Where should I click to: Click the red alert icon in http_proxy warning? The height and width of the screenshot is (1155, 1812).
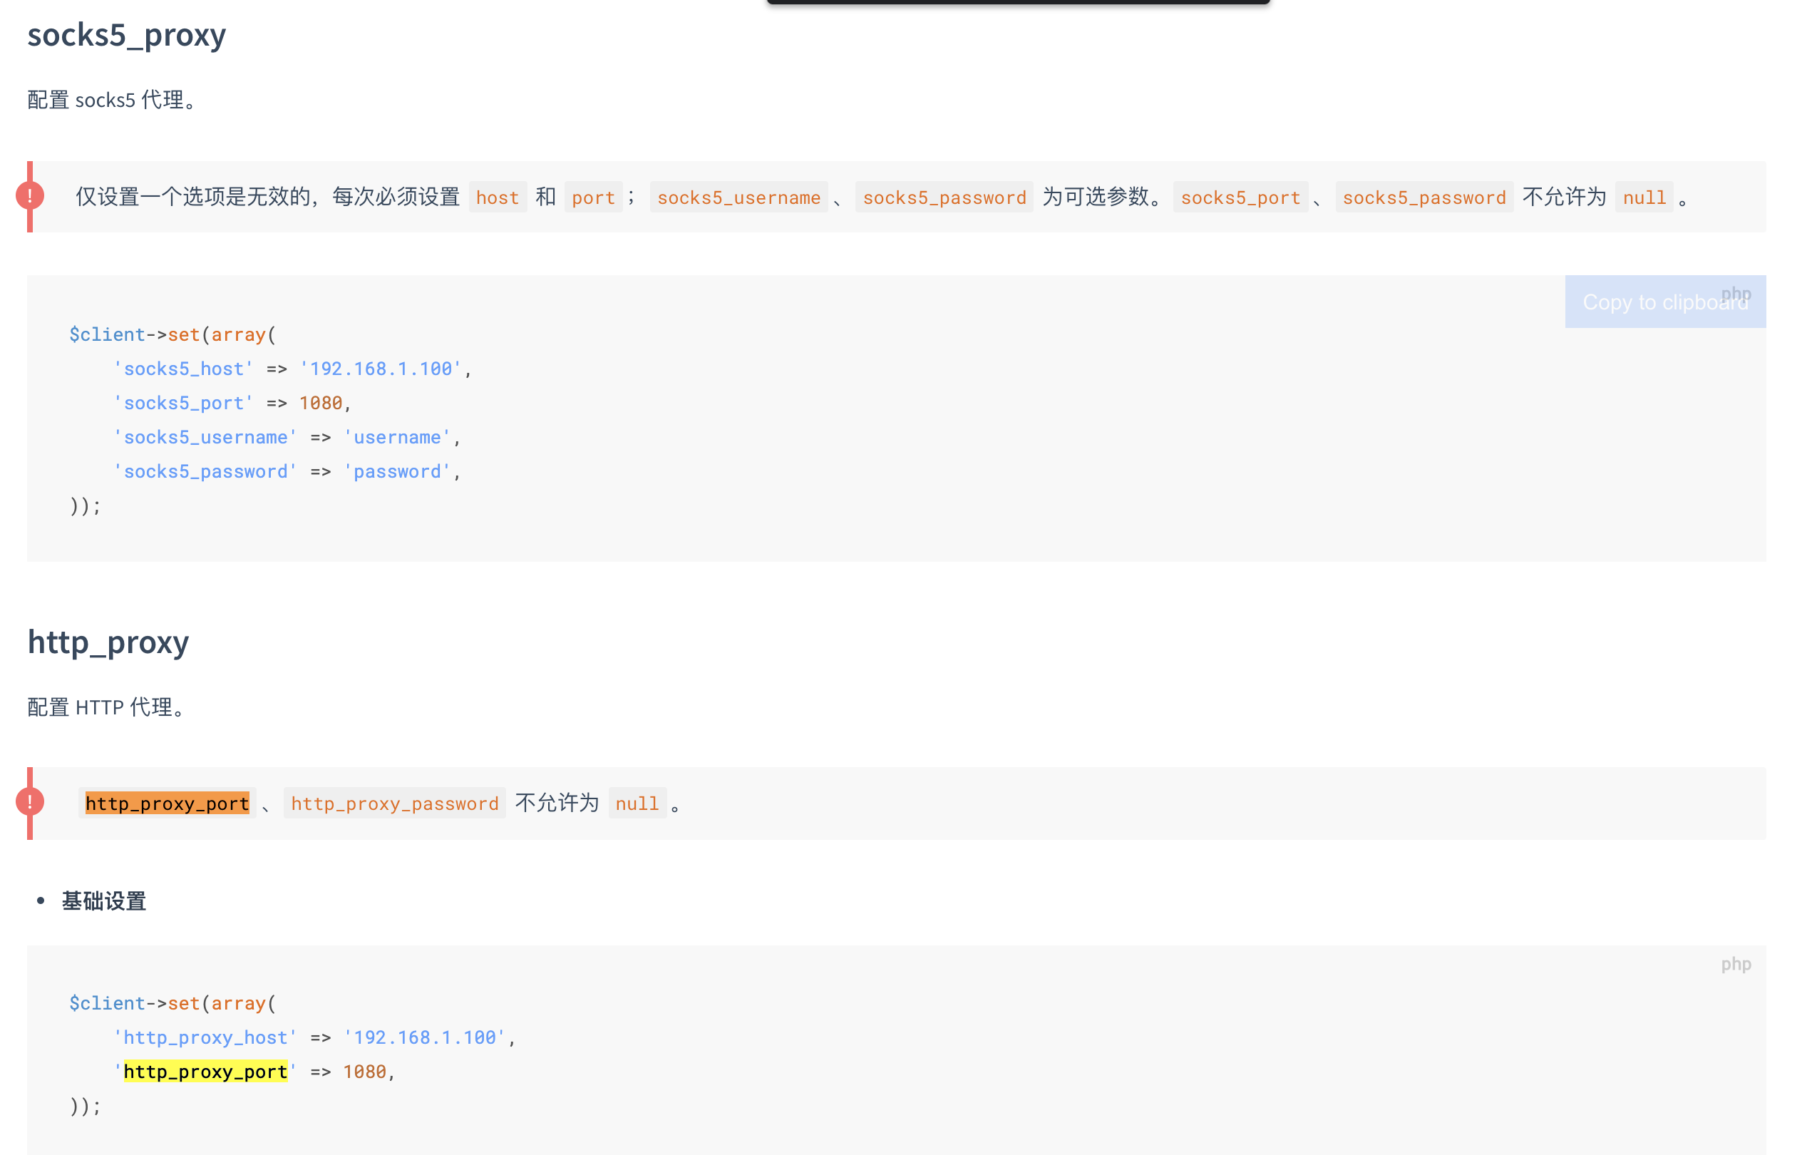pos(29,802)
